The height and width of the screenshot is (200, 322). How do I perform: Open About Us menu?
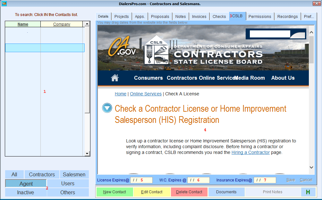click(283, 78)
